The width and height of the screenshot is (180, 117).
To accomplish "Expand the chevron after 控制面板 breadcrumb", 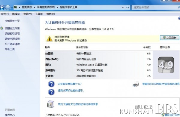I will [35, 7].
